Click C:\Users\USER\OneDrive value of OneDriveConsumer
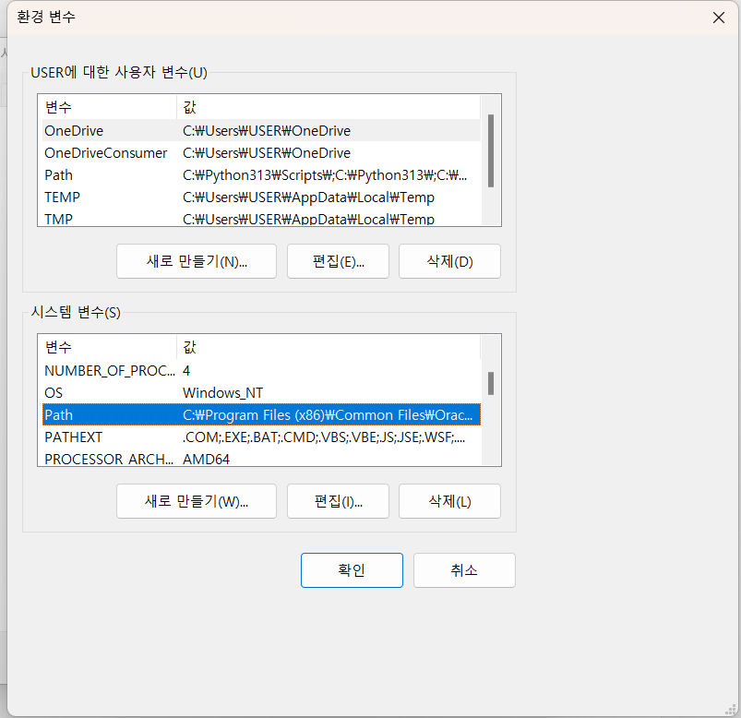Screen dimensions: 741x718 [267, 152]
